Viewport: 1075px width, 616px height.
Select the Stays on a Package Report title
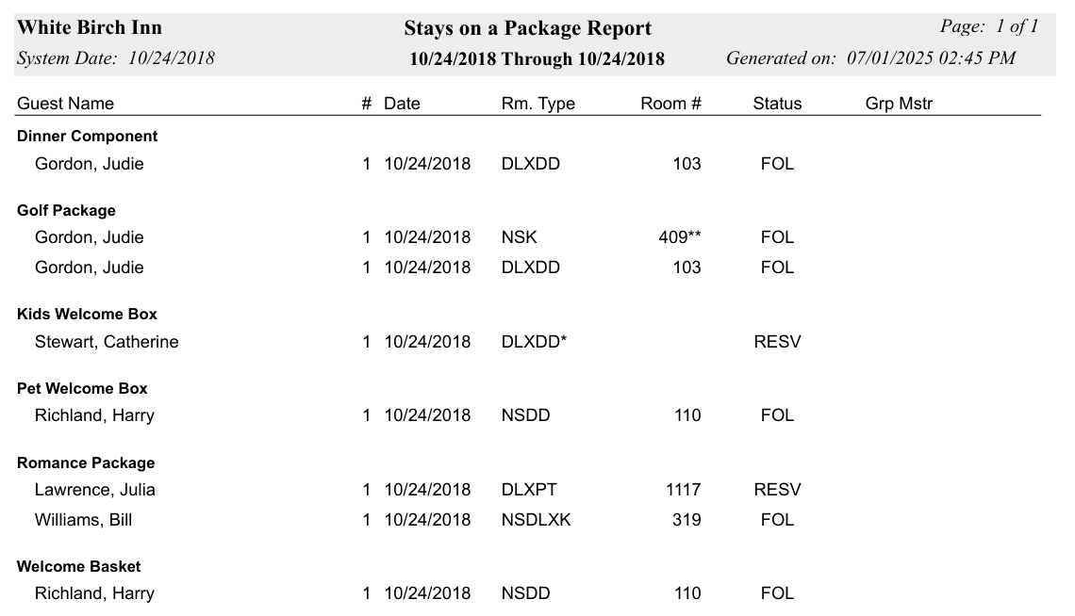527,28
